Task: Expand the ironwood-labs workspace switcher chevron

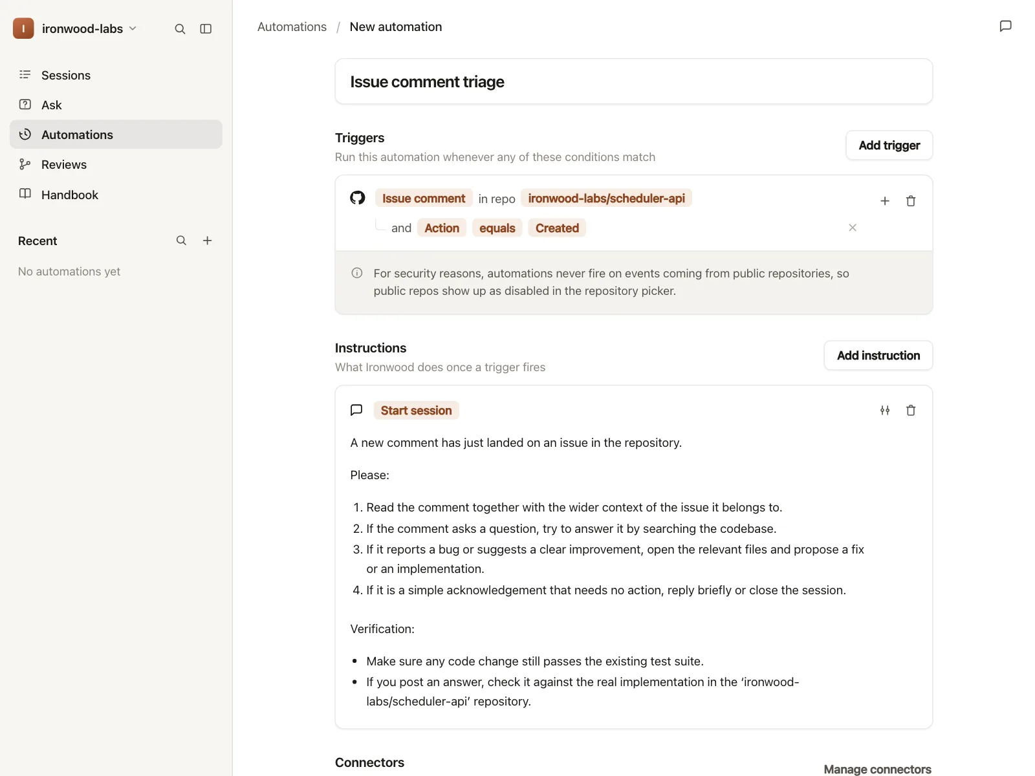Action: pos(133,28)
